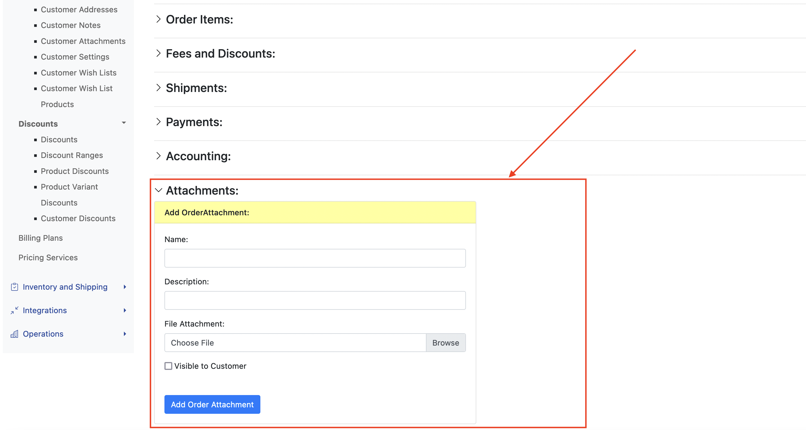Click Browse to pick a file

pyautogui.click(x=446, y=343)
